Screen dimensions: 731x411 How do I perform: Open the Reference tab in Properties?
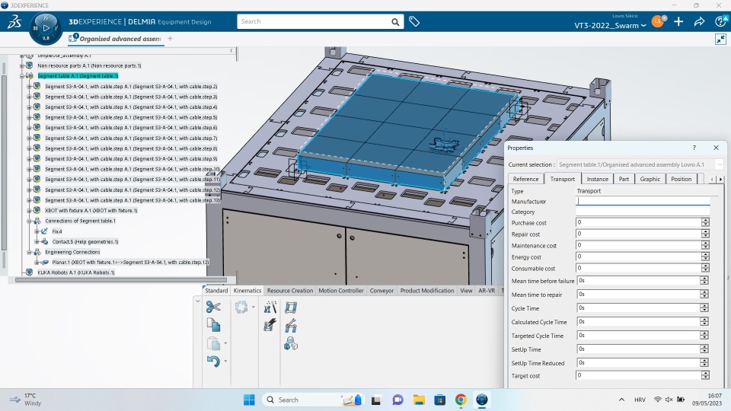coord(525,179)
